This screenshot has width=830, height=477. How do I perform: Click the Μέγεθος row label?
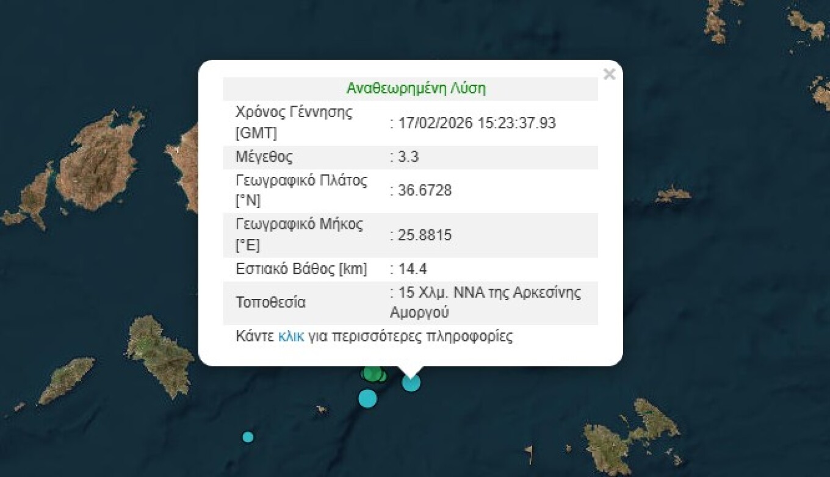tap(264, 157)
